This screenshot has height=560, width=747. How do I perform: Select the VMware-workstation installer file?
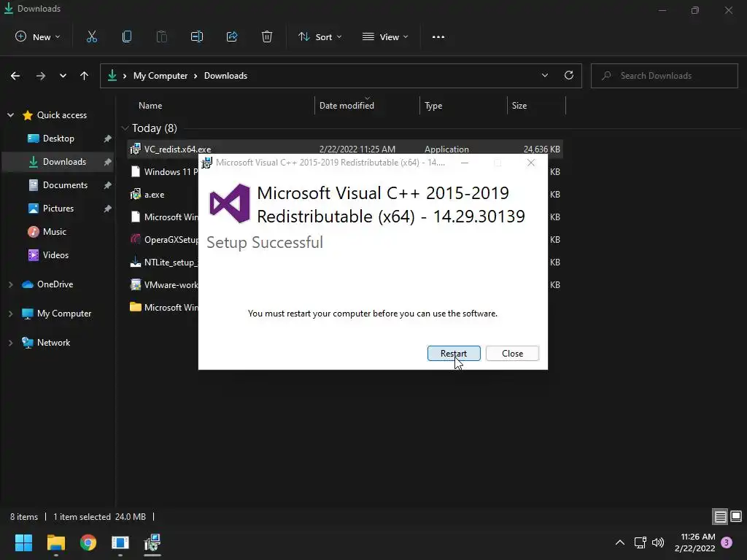click(x=164, y=285)
